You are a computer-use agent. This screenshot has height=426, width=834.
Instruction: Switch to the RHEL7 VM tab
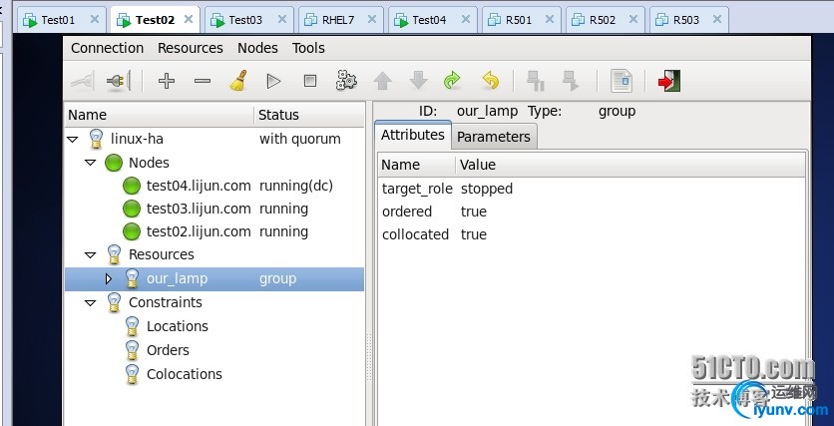pos(339,20)
